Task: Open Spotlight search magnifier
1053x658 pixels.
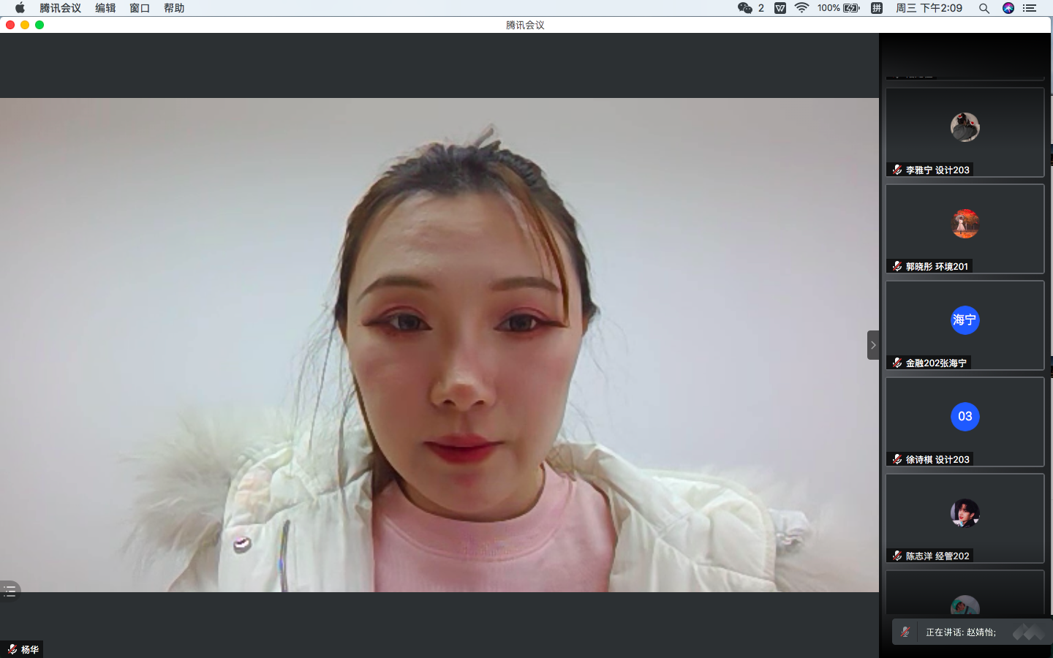Action: tap(984, 8)
